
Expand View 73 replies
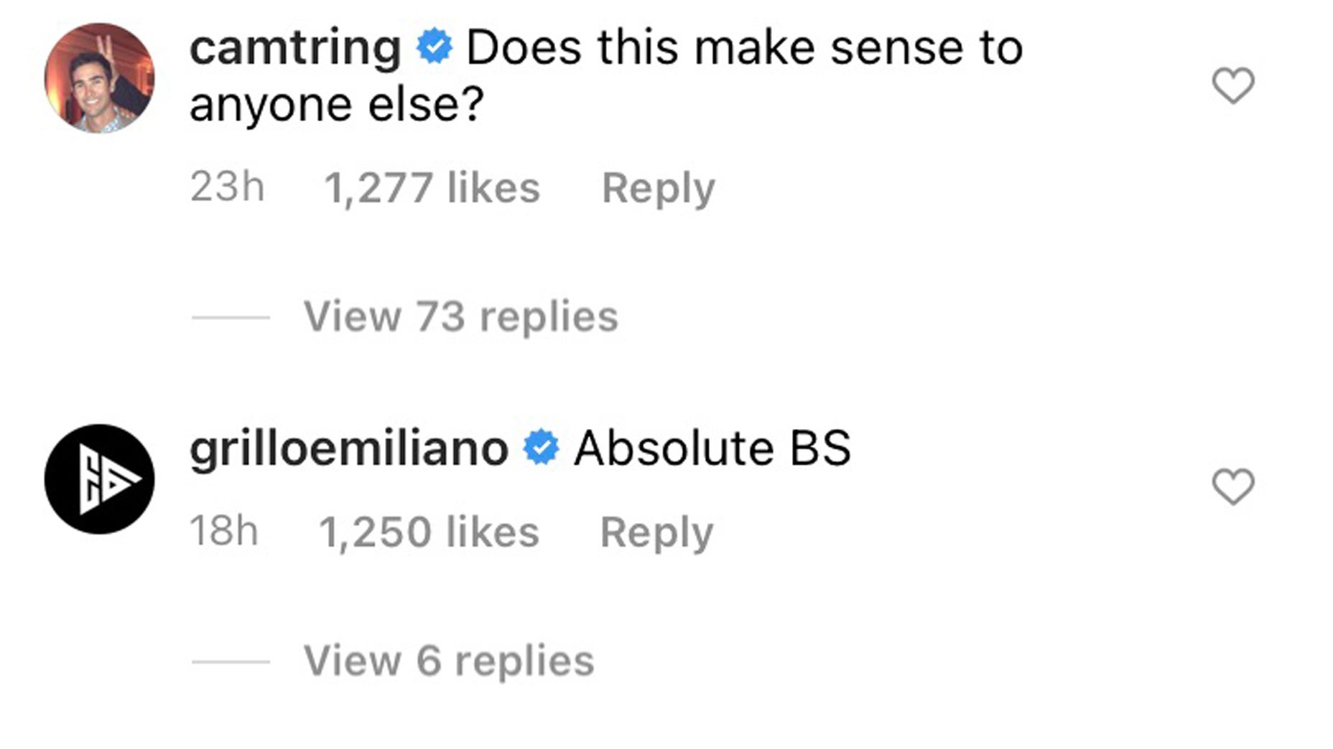460,316
